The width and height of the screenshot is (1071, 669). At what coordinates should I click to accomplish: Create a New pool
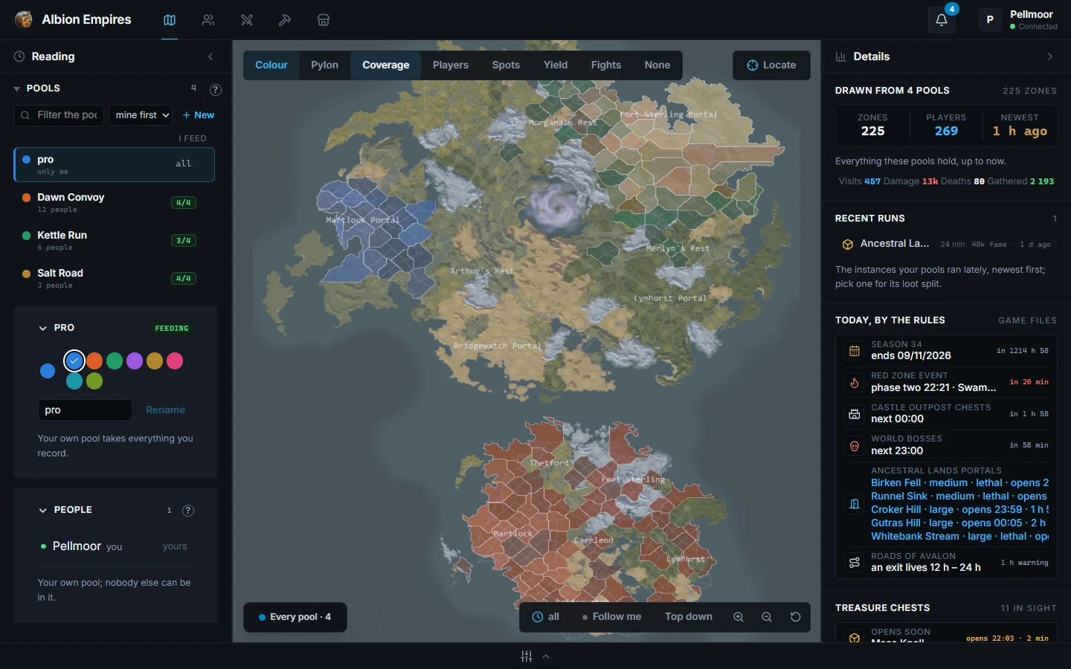199,115
